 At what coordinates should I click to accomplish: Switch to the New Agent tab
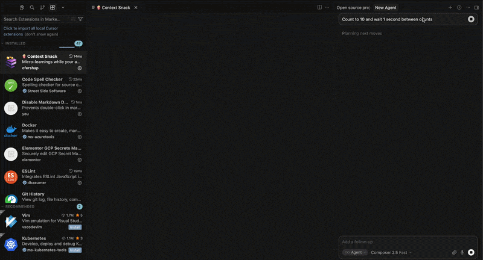click(386, 8)
